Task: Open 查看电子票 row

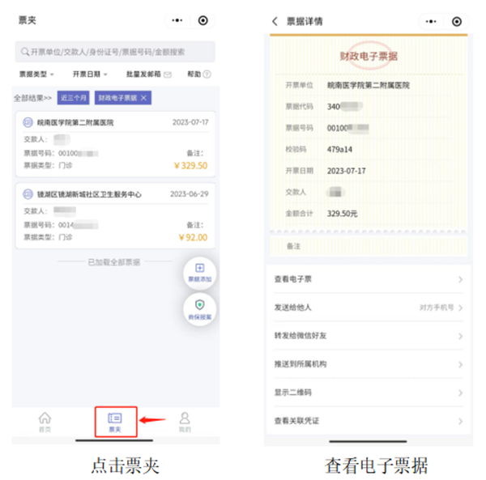Action: 369,279
